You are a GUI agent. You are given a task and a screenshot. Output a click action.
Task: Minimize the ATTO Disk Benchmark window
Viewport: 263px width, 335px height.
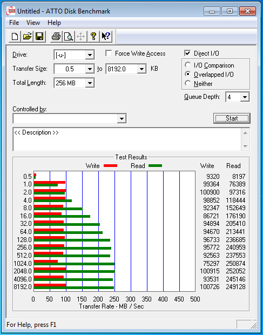pos(212,11)
